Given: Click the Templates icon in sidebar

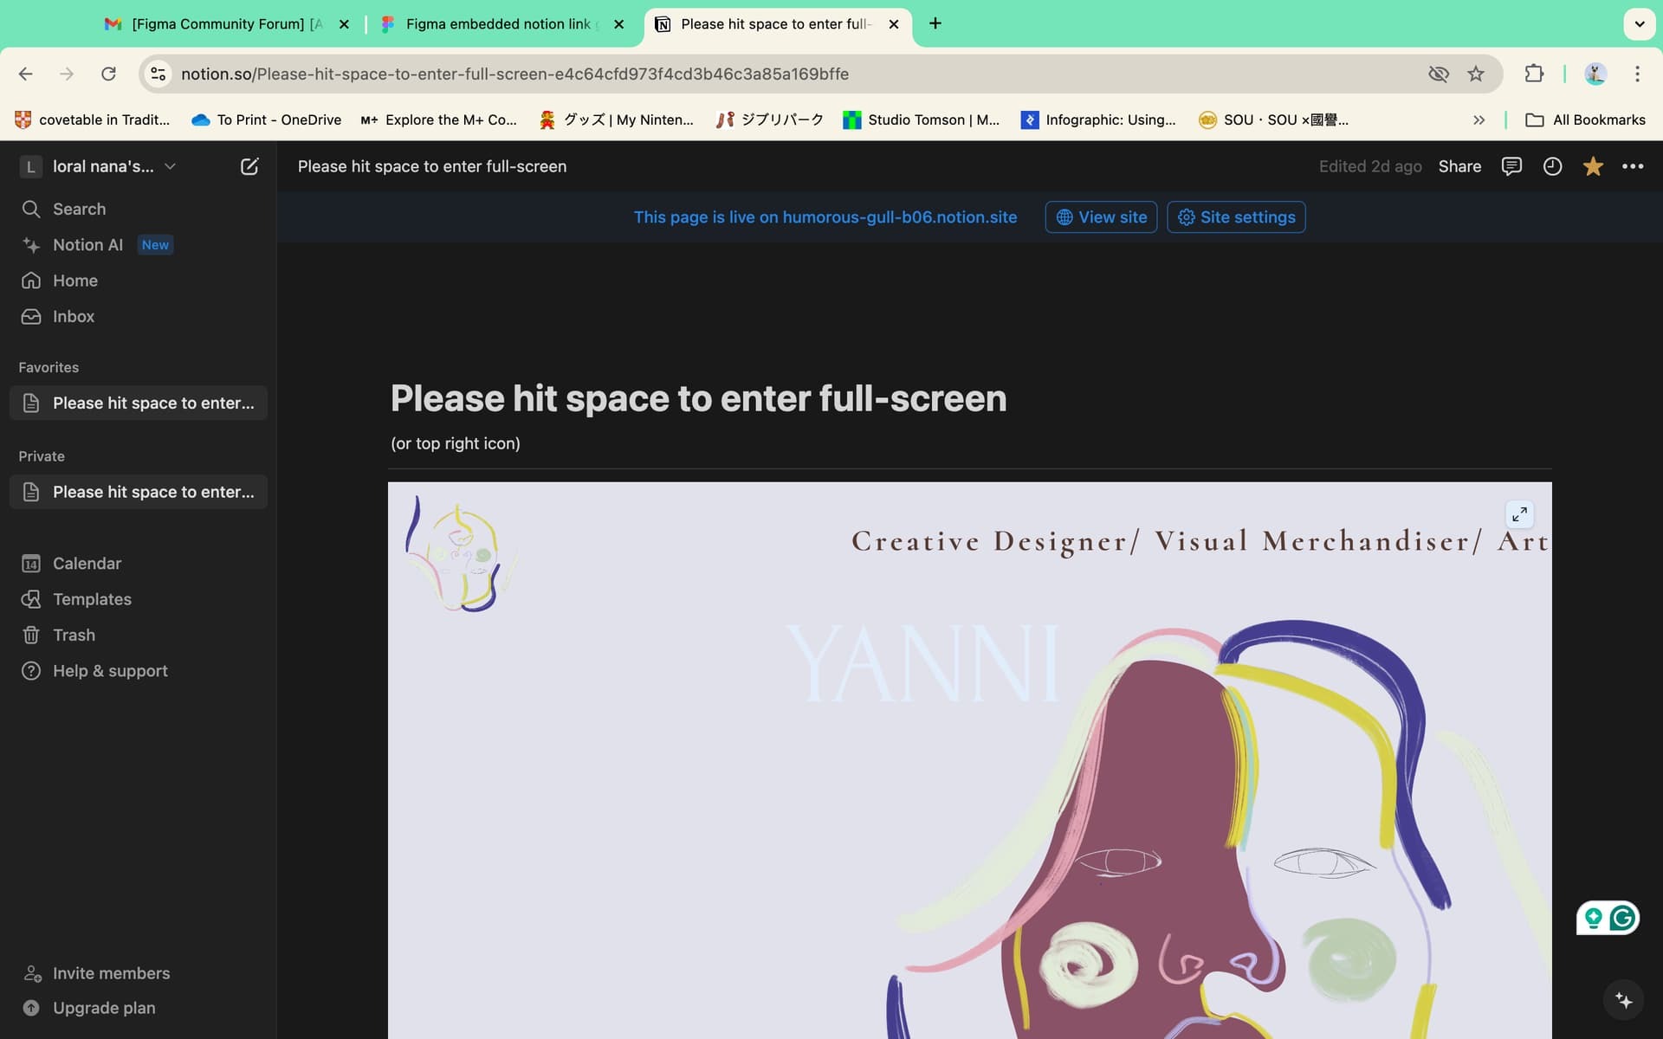Looking at the screenshot, I should tap(32, 600).
